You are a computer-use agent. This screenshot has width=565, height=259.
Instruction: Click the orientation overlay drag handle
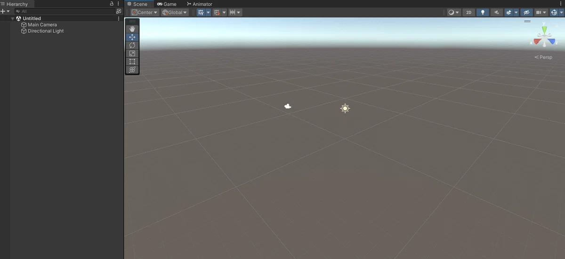tap(527, 21)
